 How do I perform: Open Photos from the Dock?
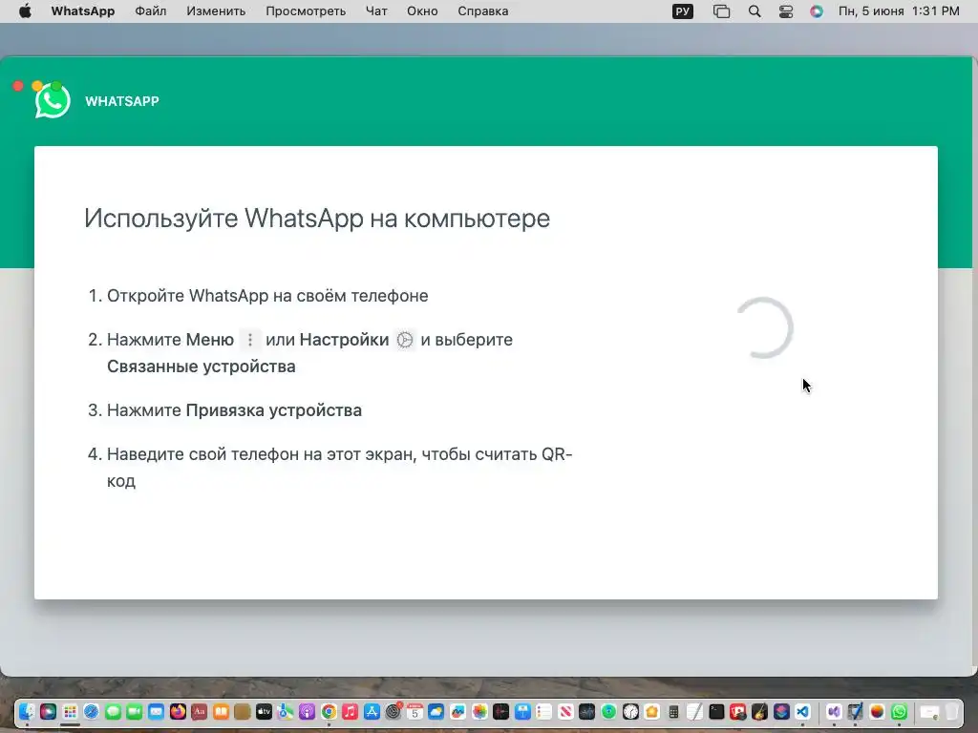coord(479,711)
